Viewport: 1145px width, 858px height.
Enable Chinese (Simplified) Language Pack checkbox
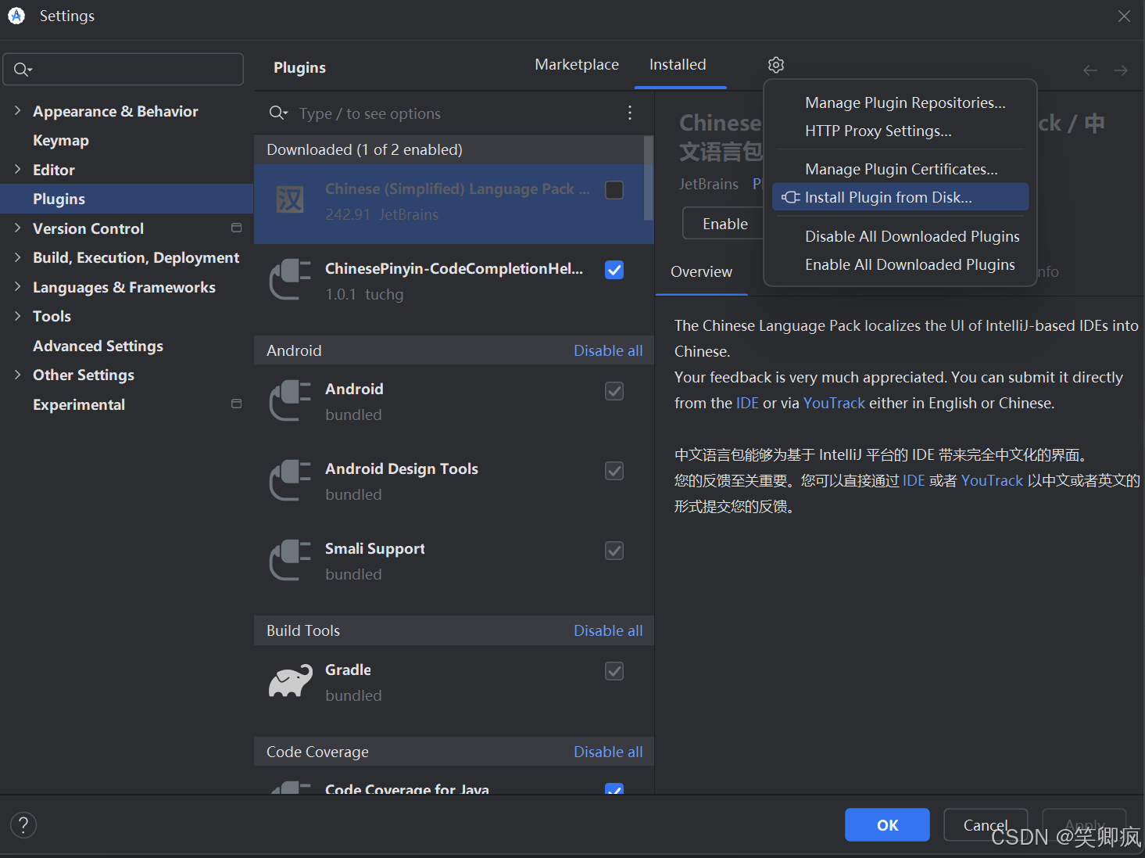click(614, 190)
